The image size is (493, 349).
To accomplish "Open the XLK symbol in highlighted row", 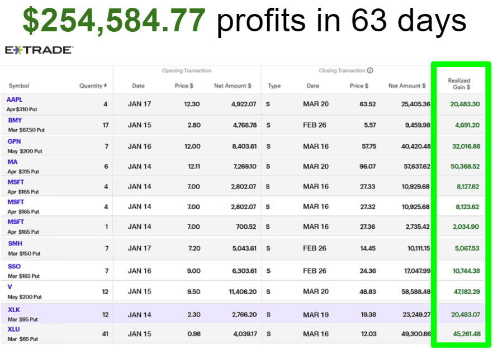I will coord(14,309).
